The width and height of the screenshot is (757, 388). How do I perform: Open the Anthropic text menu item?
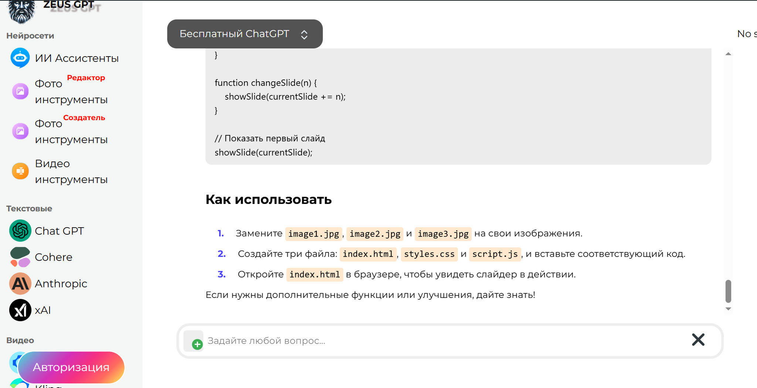point(61,283)
